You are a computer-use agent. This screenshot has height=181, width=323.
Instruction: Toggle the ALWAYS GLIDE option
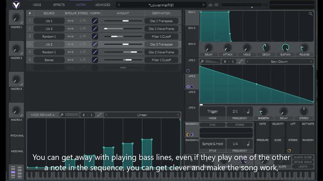303,157
